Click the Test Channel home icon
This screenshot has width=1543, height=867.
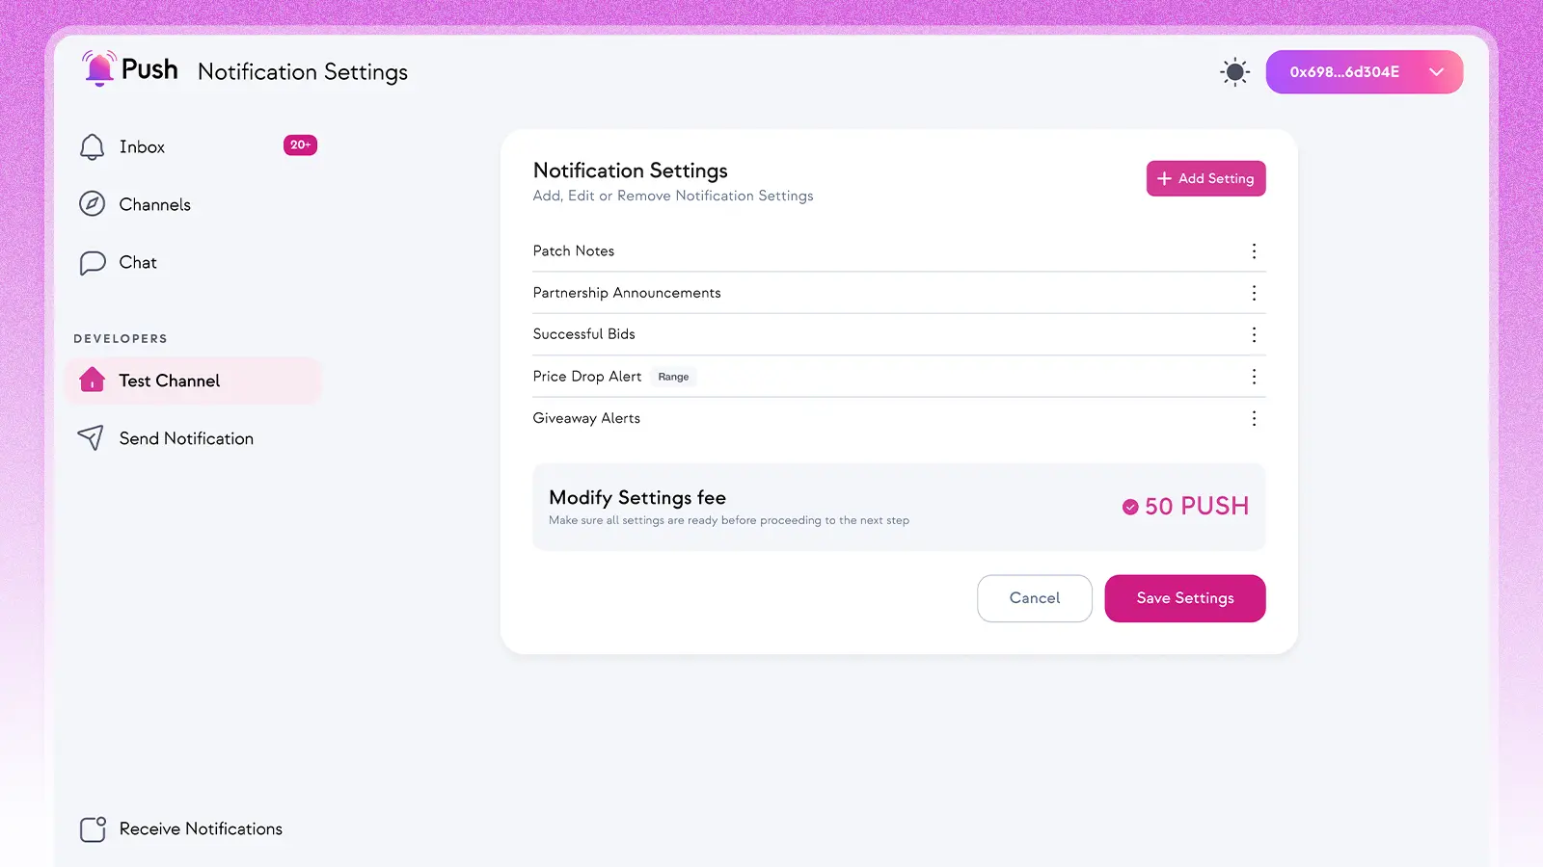(x=92, y=381)
